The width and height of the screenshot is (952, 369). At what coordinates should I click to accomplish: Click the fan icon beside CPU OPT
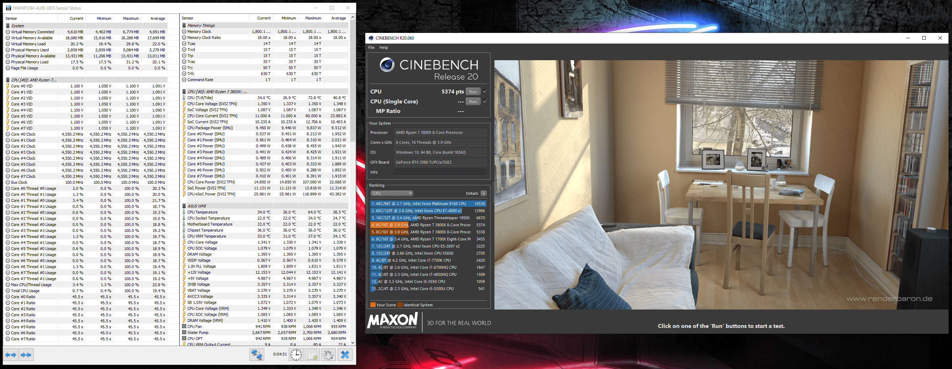click(x=184, y=339)
